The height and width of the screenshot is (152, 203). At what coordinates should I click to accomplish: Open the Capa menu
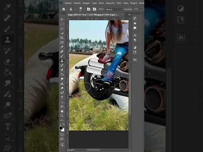[x=94, y=3]
